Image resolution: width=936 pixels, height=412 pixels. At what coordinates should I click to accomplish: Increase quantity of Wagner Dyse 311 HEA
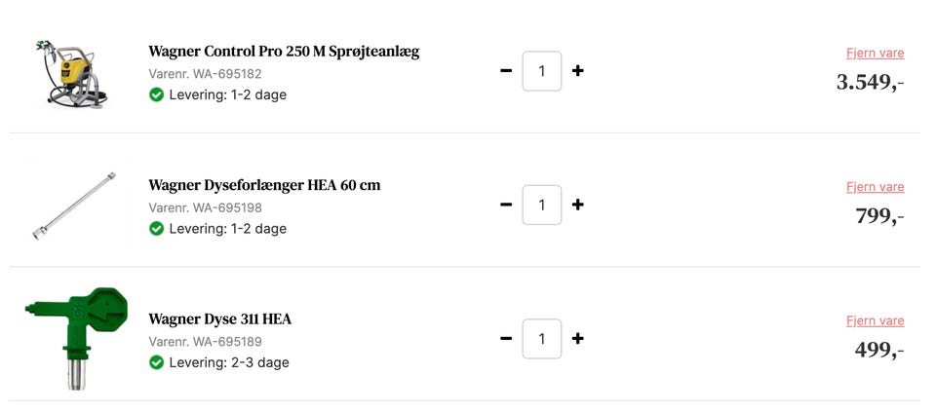577,339
